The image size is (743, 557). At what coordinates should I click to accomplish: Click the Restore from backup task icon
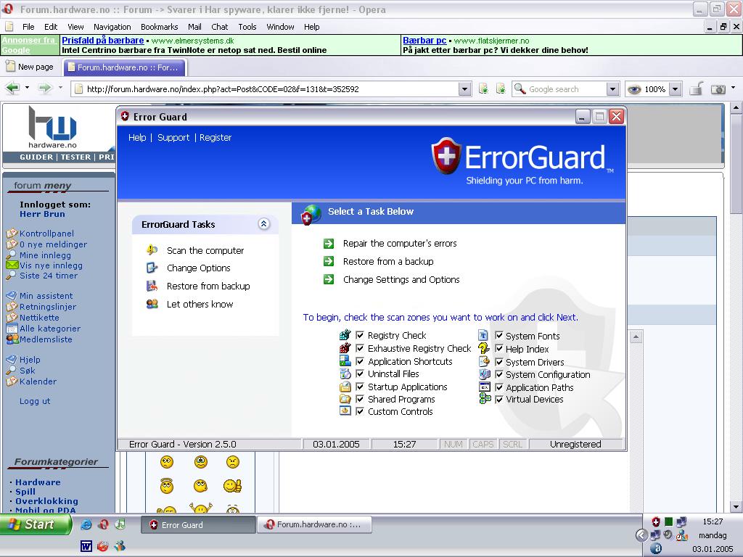tap(152, 286)
